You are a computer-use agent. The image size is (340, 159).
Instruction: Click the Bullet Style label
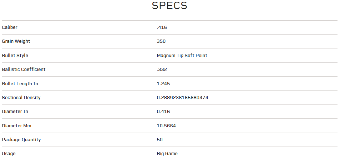pyautogui.click(x=15, y=56)
